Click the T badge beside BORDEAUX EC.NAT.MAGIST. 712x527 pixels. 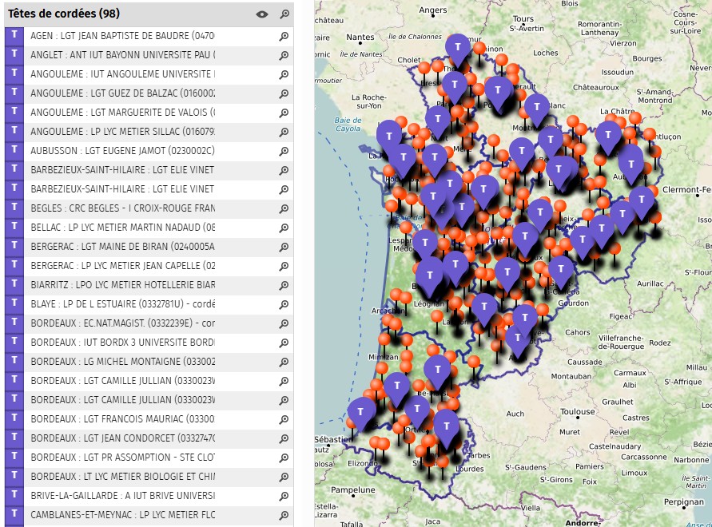point(14,323)
